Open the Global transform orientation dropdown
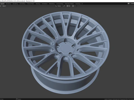This screenshot has width=134, height=100. (59, 6)
